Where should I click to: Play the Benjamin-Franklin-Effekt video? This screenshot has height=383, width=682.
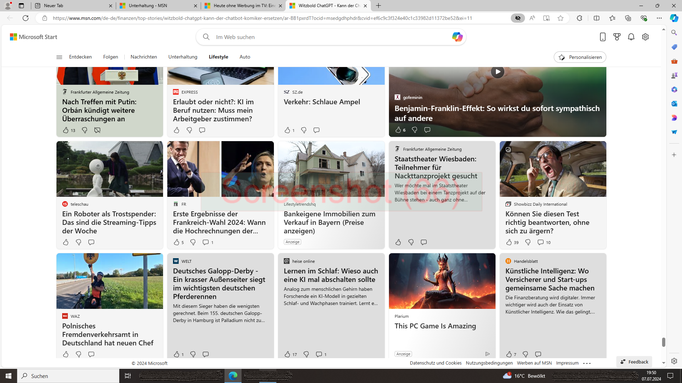(x=497, y=72)
